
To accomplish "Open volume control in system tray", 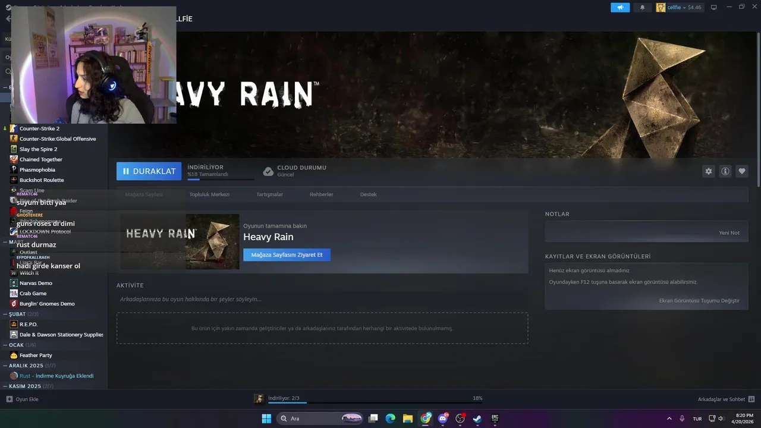I will tap(721, 418).
